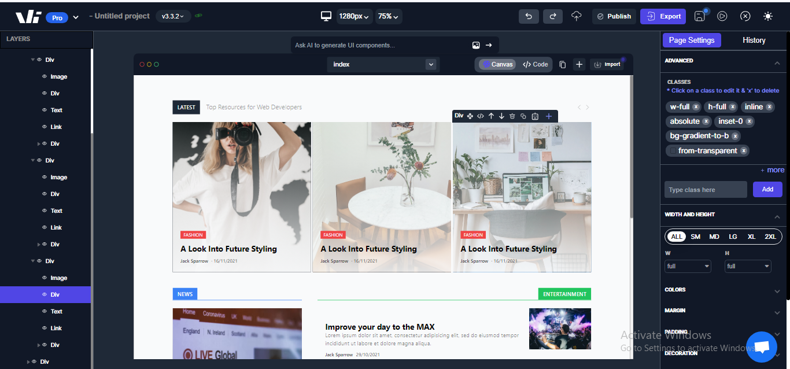
Task: Open the 75% zoom dropdown
Action: point(389,16)
